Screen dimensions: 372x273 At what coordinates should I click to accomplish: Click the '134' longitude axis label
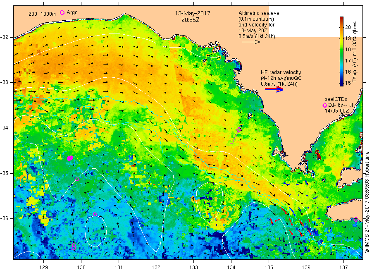tap(231, 268)
